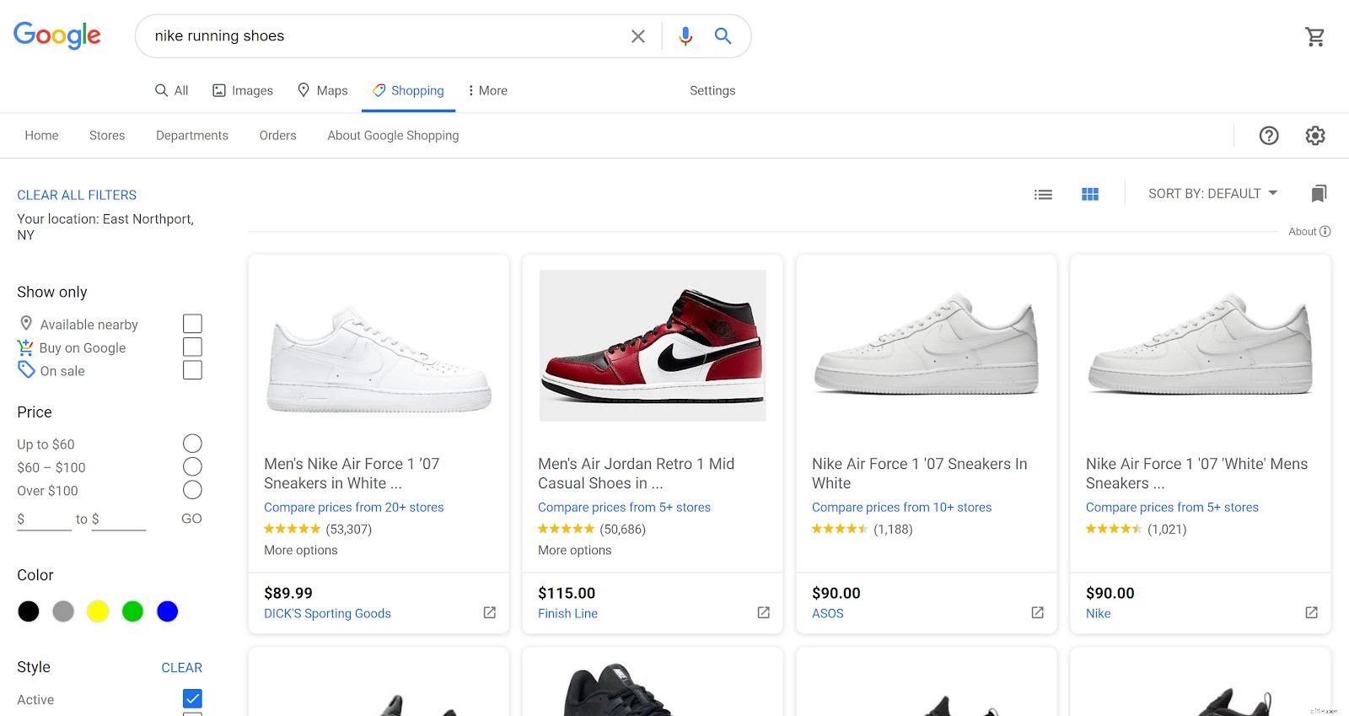The height and width of the screenshot is (716, 1349).
Task: Filter by black color swatch
Action: [29, 611]
